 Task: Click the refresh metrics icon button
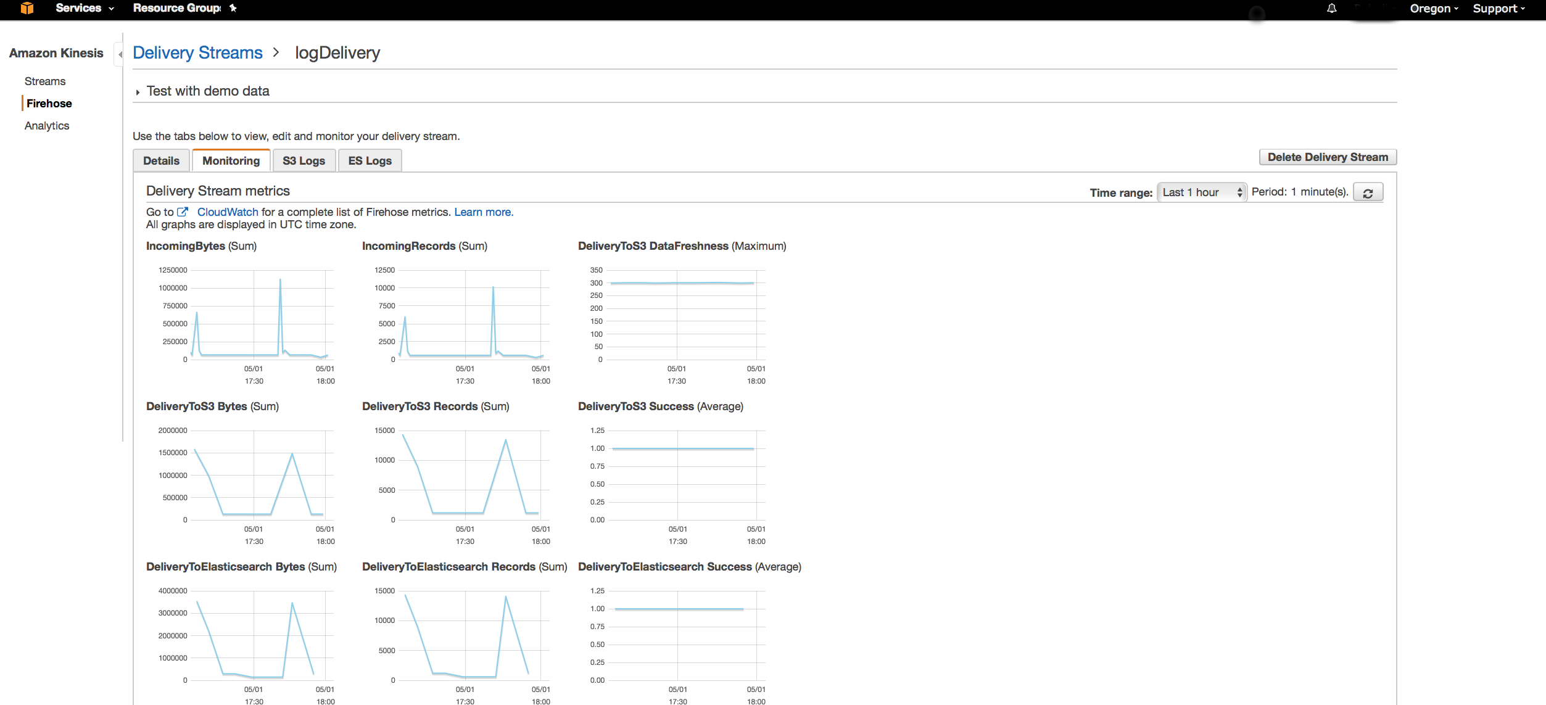1368,192
